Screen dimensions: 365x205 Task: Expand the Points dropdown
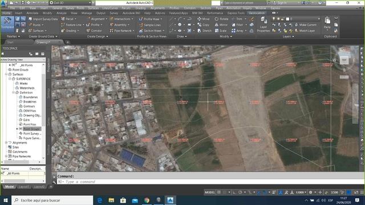point(43,25)
